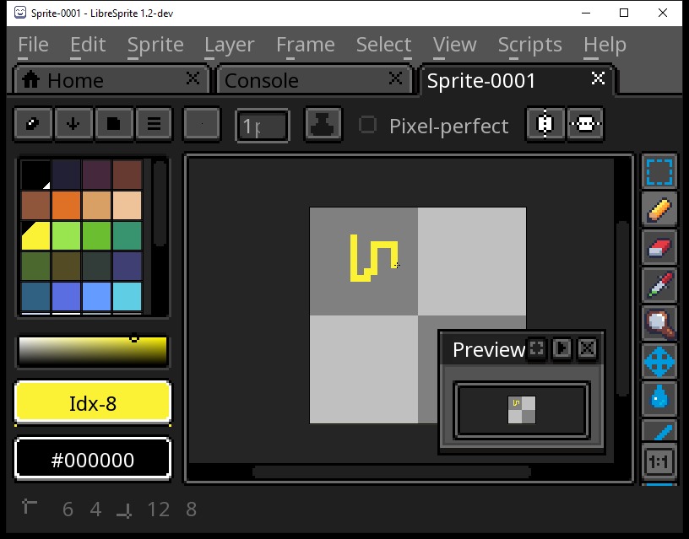This screenshot has height=539, width=689.
Task: Open the Scripts menu
Action: click(530, 45)
